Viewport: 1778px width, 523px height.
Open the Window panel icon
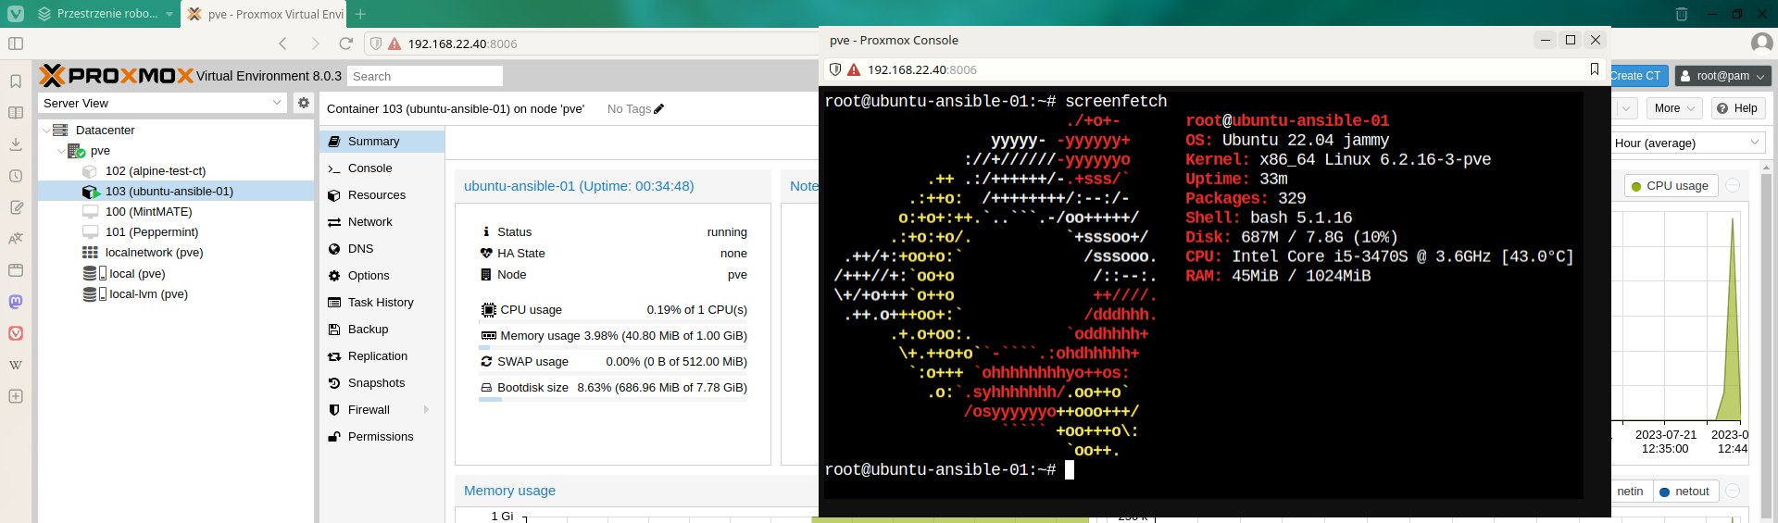(16, 270)
